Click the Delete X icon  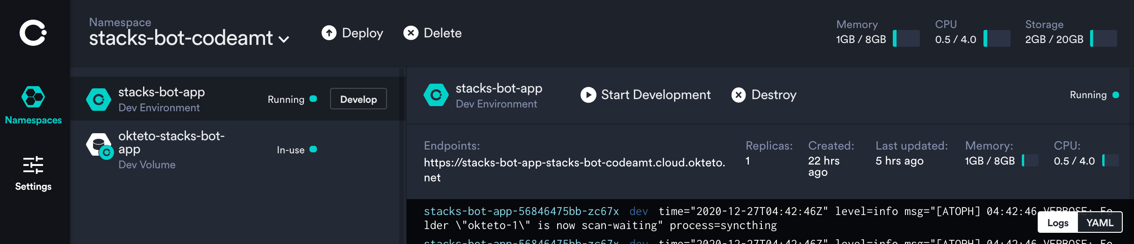tap(411, 33)
